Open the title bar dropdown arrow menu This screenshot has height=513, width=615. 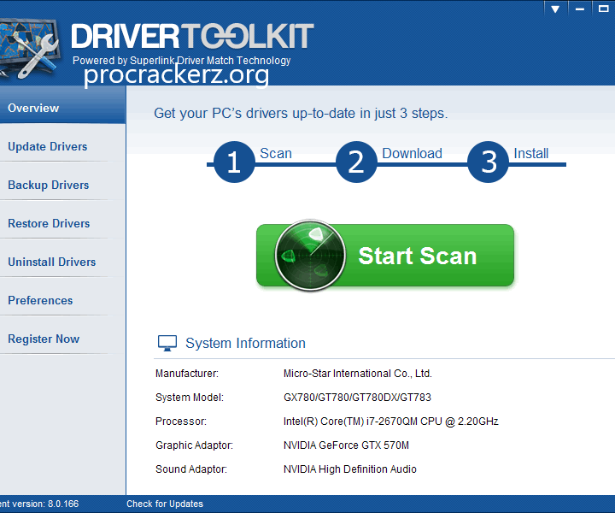(x=555, y=9)
